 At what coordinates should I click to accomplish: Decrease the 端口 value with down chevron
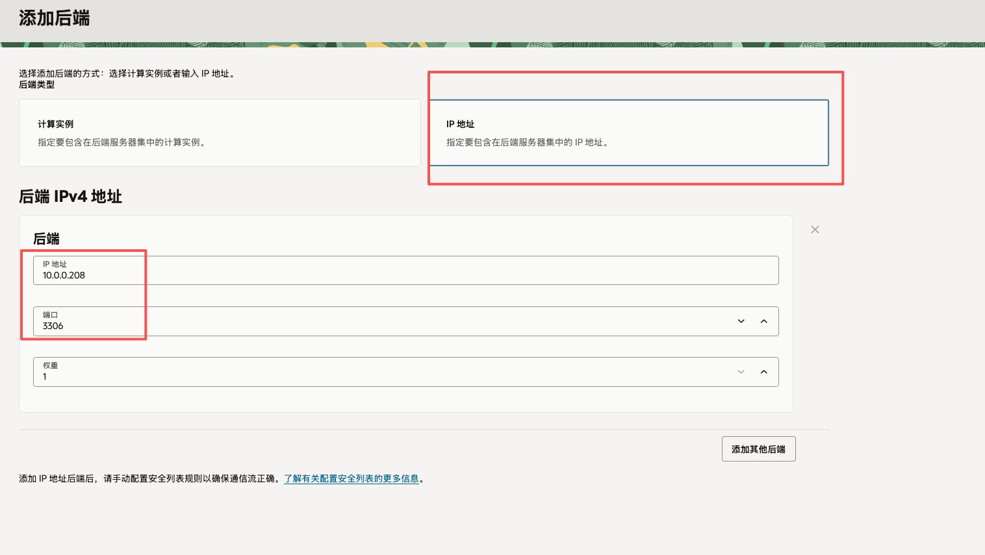741,321
